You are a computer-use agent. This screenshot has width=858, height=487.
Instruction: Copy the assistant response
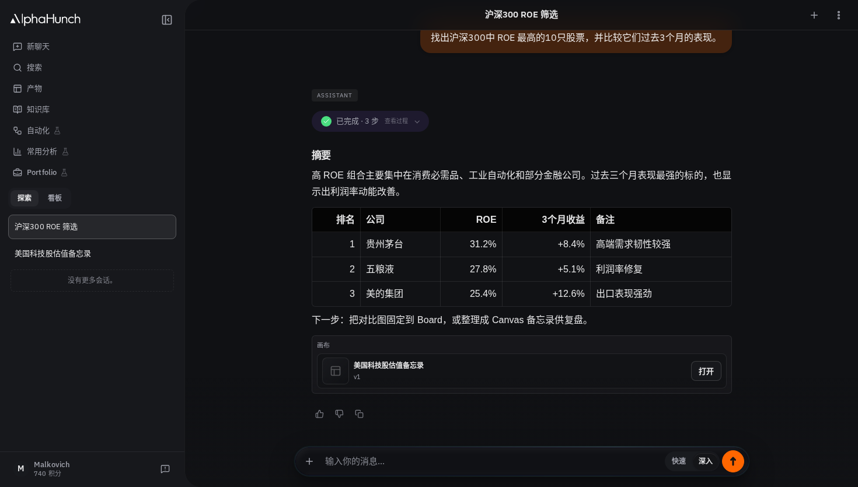pos(359,414)
